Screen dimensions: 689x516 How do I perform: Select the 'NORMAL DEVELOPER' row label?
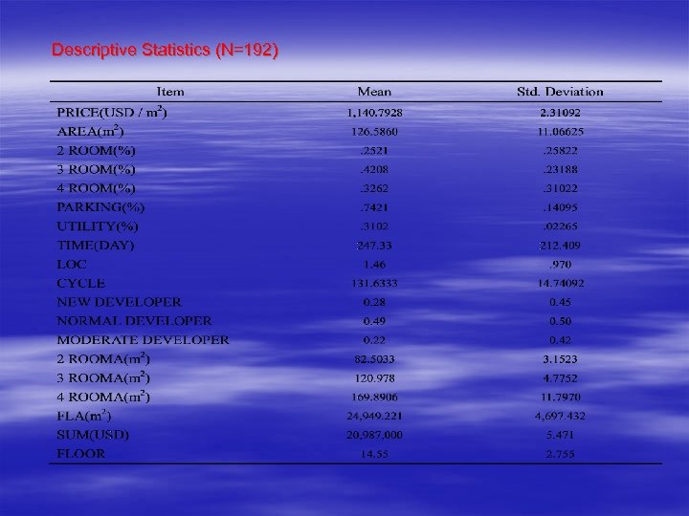134,321
